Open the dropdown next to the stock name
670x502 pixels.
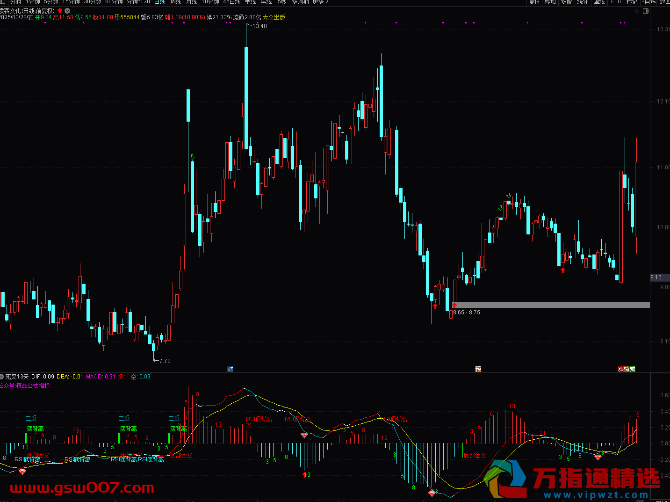click(x=67, y=10)
